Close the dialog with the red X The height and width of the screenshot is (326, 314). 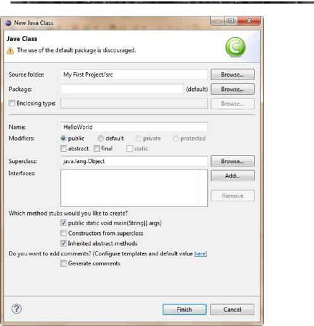pos(249,21)
